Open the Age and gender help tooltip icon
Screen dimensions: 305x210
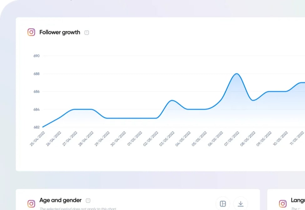(88, 200)
